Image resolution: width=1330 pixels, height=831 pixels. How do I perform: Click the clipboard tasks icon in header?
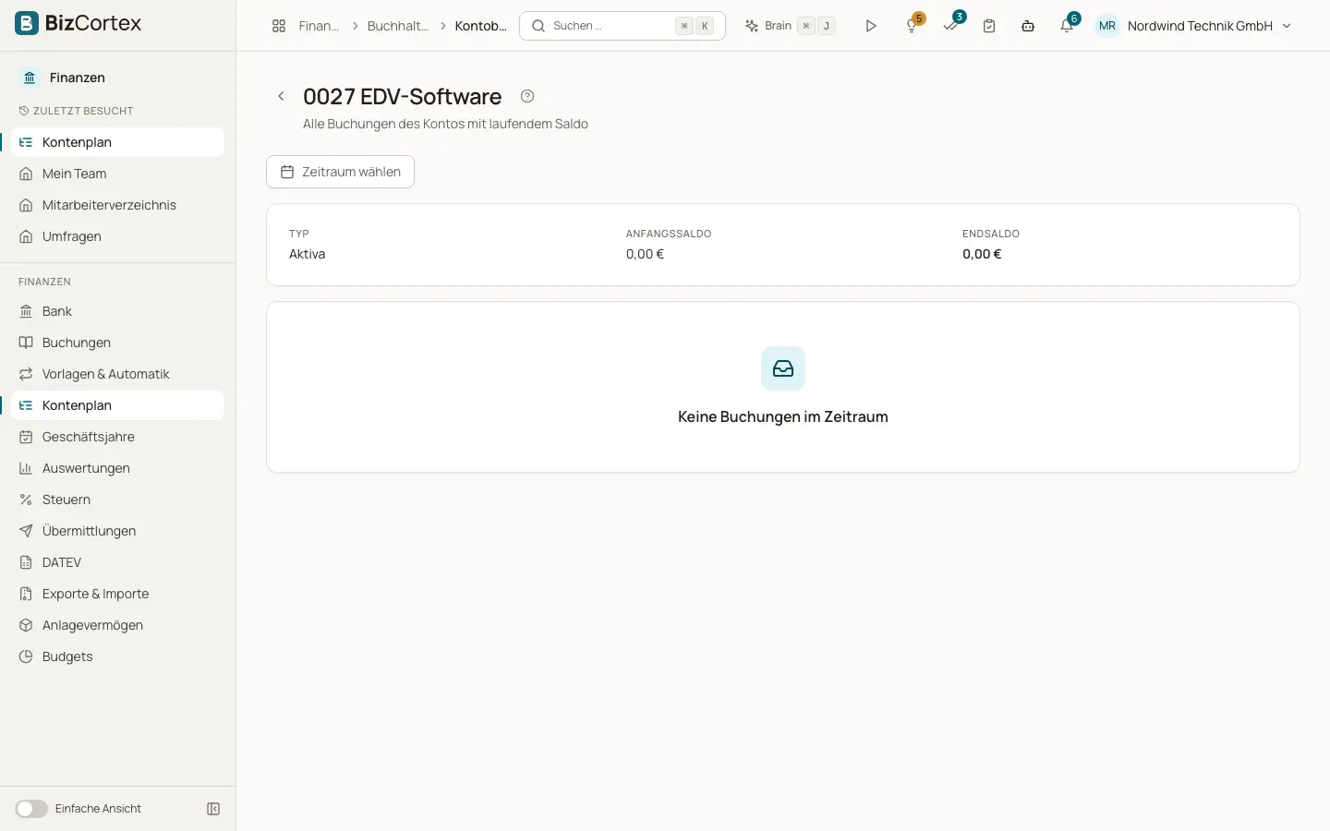[x=989, y=26]
